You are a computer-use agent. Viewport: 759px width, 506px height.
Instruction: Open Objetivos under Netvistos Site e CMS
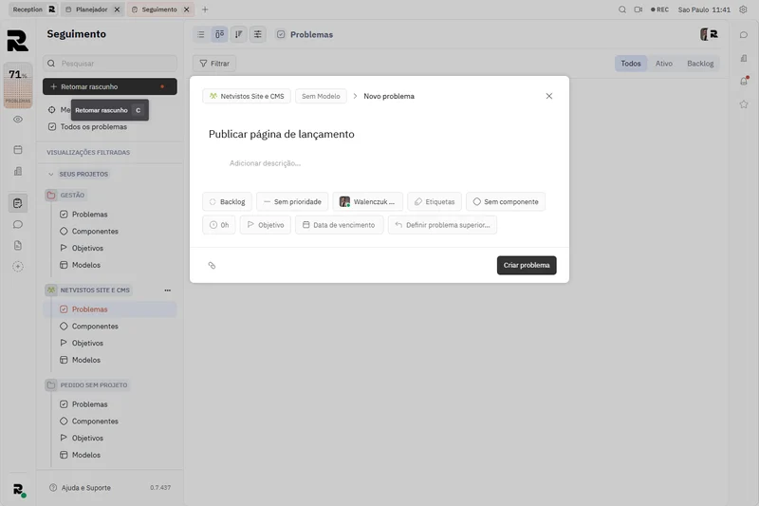tap(82, 344)
